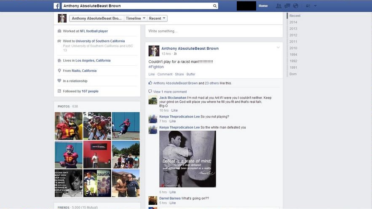372x209 pixels.
Task: Open University of Southern California link
Action: pyautogui.click(x=100, y=41)
